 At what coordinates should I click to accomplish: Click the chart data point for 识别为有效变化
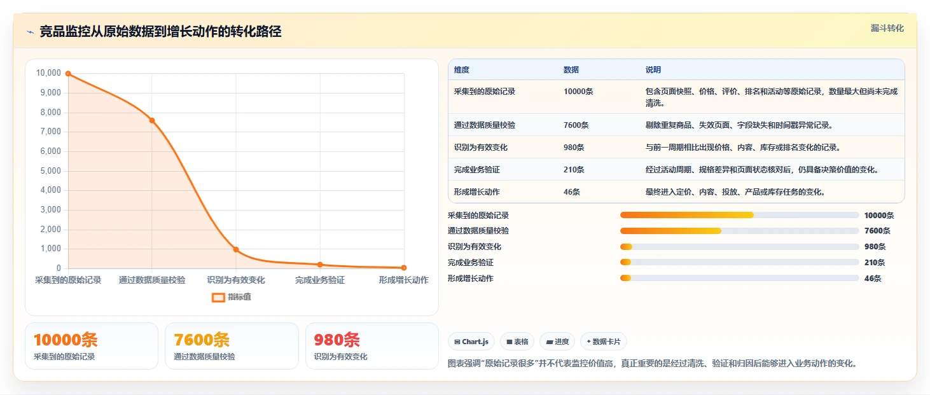236,249
